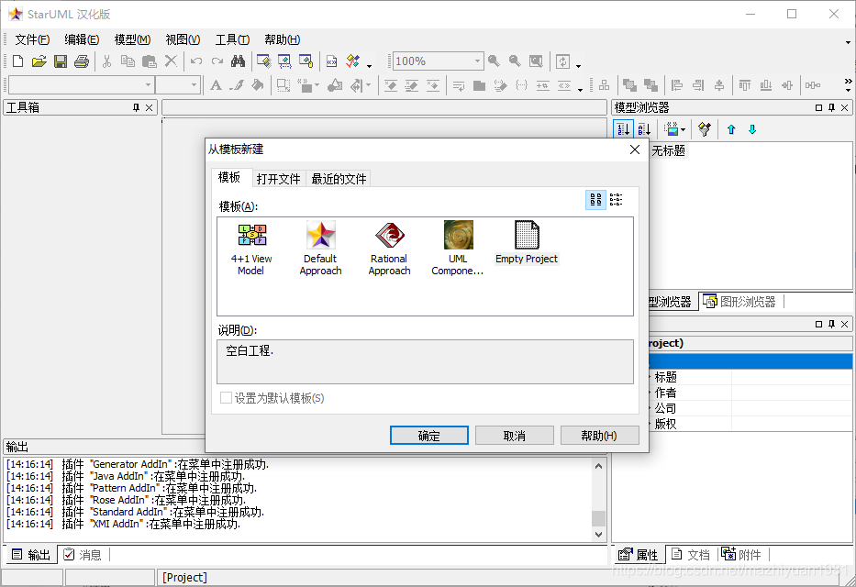Open the 文档 tab
Screen dimensions: 856x587
[x=691, y=555]
